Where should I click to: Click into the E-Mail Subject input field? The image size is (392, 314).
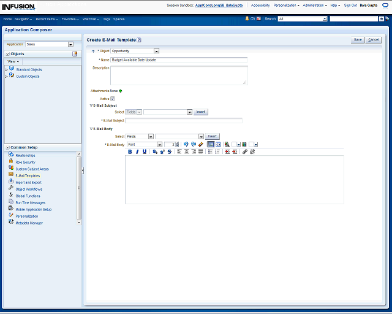click(x=186, y=121)
